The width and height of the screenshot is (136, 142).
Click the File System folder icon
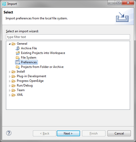click(18, 58)
